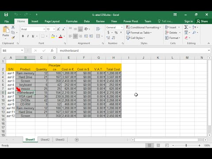Image resolution: width=212 pixels, height=159 pixels.
Task: Toggle Italic formatting
Action: click(28, 36)
